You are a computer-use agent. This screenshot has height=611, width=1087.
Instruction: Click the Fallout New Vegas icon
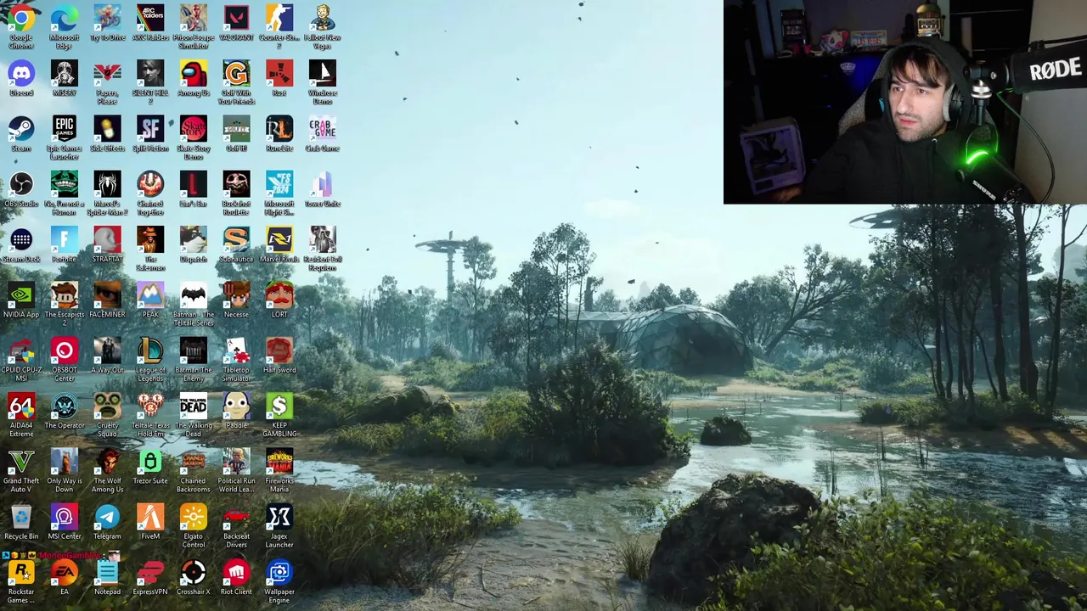point(322,19)
